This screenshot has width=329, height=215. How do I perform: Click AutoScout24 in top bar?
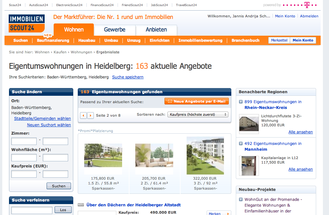coord(39,5)
